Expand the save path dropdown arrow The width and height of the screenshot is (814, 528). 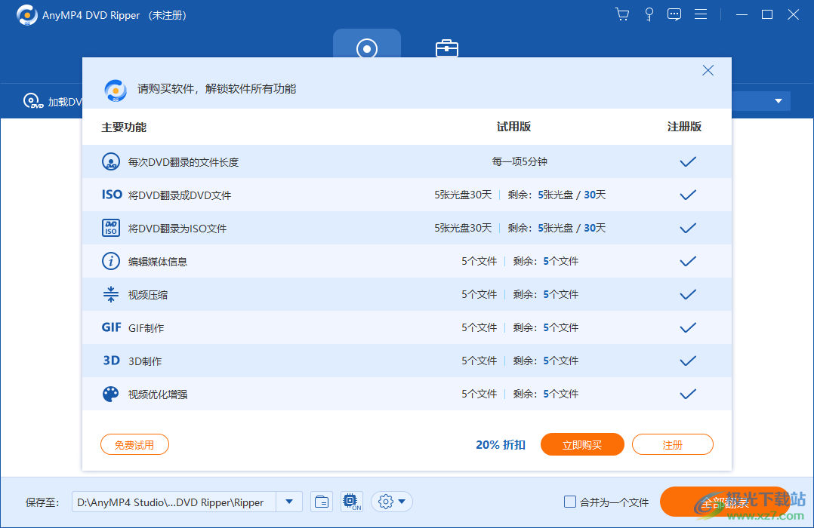tap(289, 502)
